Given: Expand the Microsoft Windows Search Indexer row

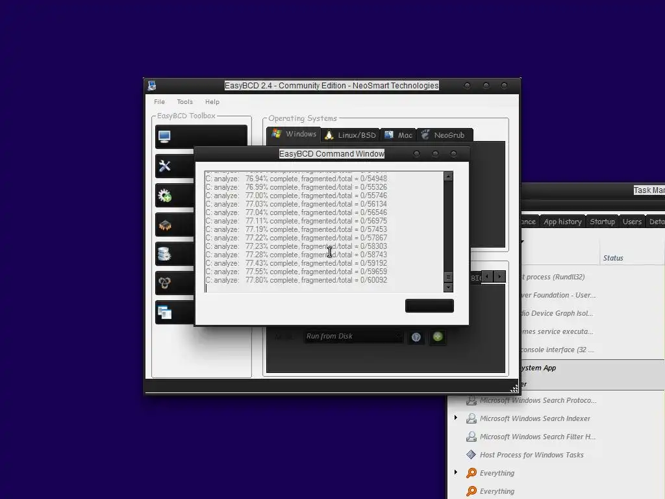Looking at the screenshot, I should coord(456,418).
